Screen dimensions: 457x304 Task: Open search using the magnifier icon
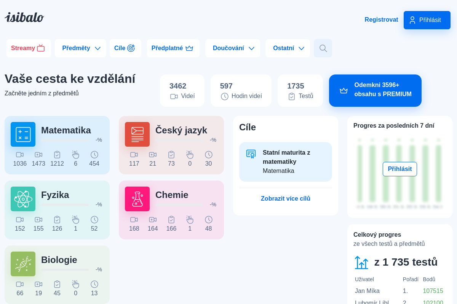pos(323,48)
